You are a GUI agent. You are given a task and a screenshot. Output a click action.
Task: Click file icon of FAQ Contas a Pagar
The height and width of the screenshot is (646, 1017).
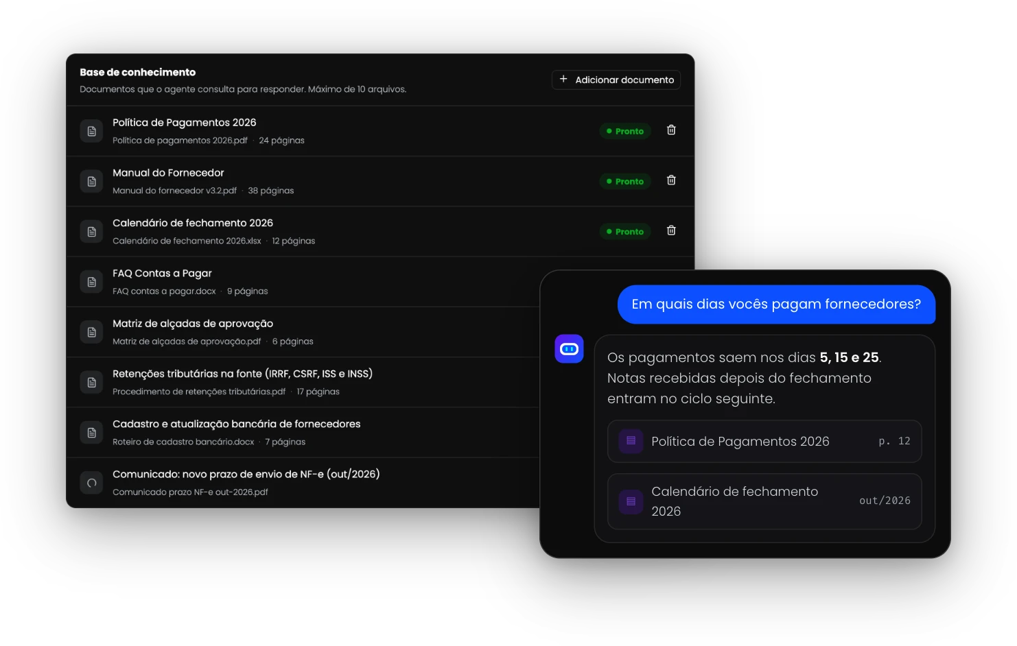click(91, 282)
